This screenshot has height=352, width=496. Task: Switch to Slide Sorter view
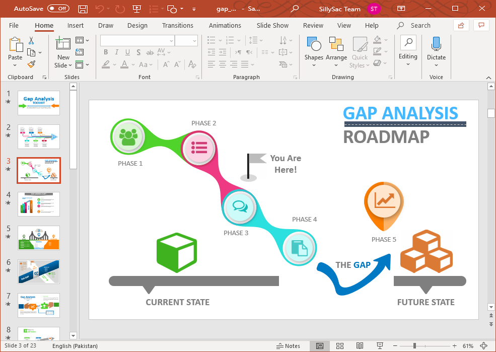340,346
